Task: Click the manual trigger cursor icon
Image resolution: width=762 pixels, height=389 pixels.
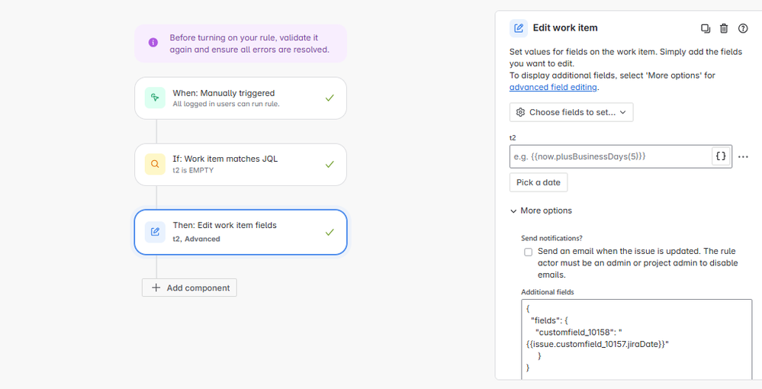Action: pyautogui.click(x=155, y=98)
